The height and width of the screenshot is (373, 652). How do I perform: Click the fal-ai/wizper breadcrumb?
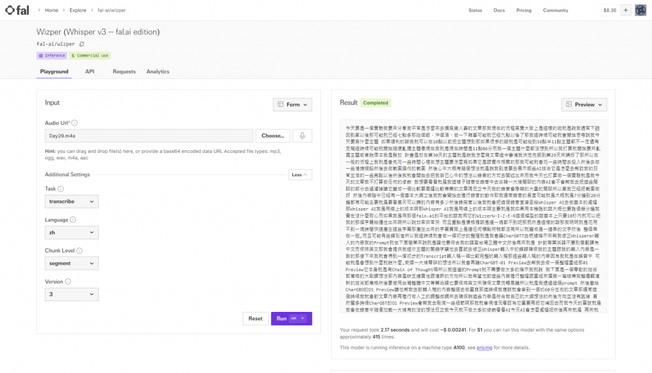click(x=111, y=10)
